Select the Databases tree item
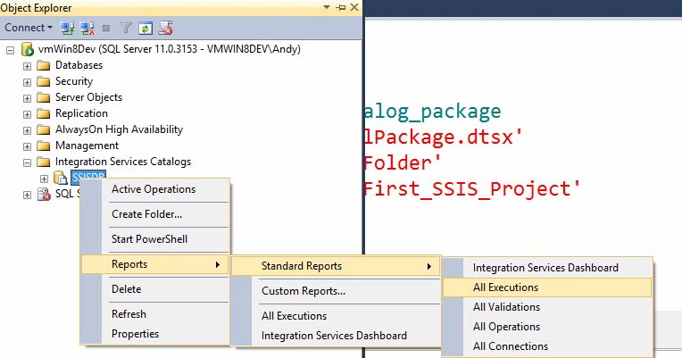This screenshot has width=682, height=358. [x=79, y=65]
